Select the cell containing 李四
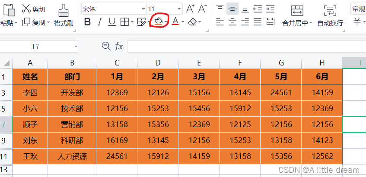The width and height of the screenshot is (366, 177). [30, 93]
